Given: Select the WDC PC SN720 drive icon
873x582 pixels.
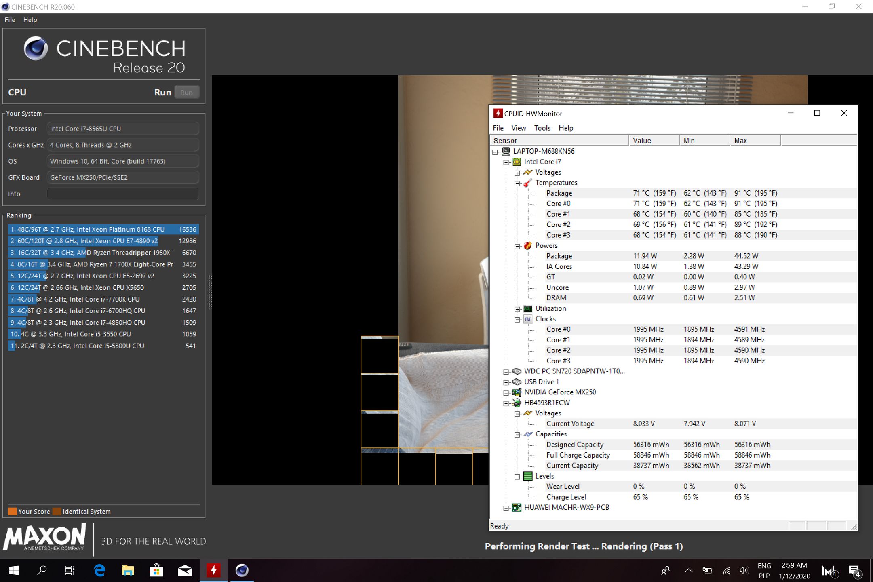Looking at the screenshot, I should (x=517, y=371).
